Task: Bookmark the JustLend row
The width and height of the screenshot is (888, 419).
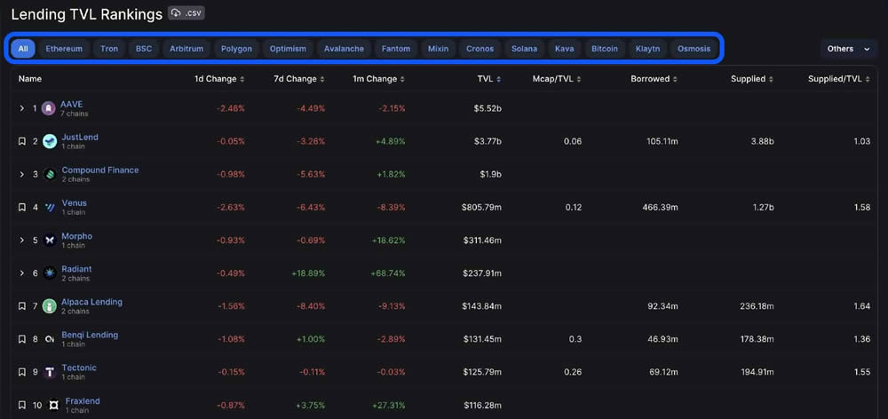Action: (22, 141)
